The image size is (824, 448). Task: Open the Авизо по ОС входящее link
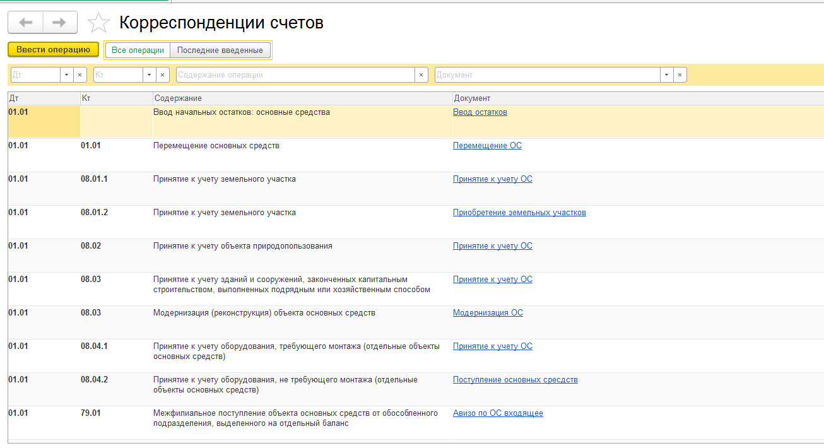[x=498, y=413]
